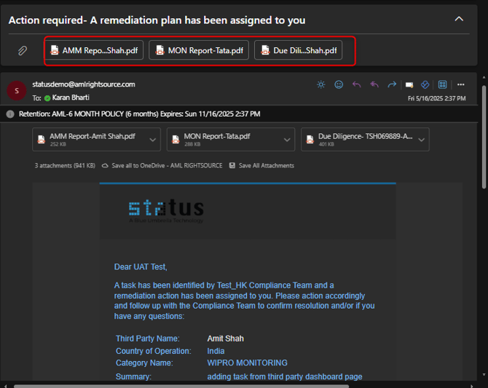Click the Viva Insights icon
488x388 pixels.
(425, 84)
